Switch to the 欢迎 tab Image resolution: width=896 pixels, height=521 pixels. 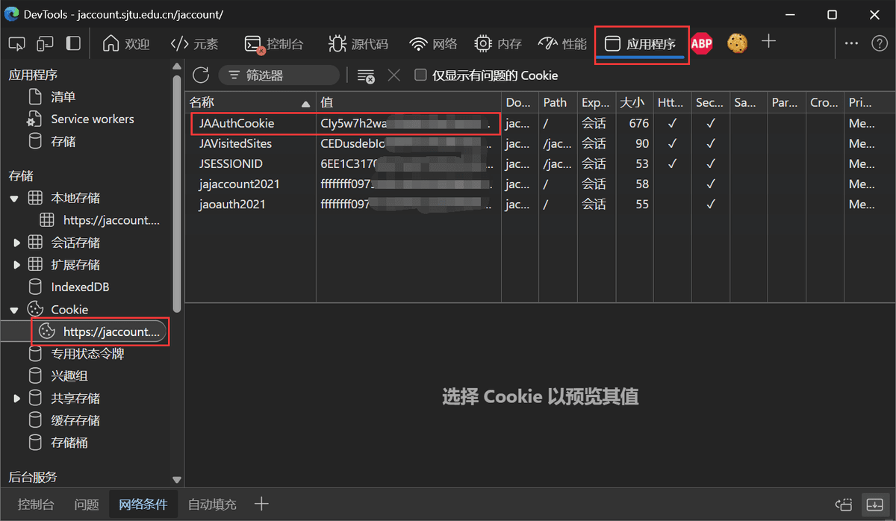(125, 43)
